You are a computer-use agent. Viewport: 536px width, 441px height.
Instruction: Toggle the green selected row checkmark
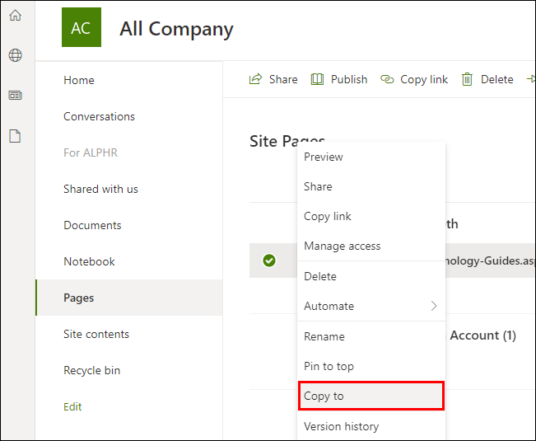point(268,260)
